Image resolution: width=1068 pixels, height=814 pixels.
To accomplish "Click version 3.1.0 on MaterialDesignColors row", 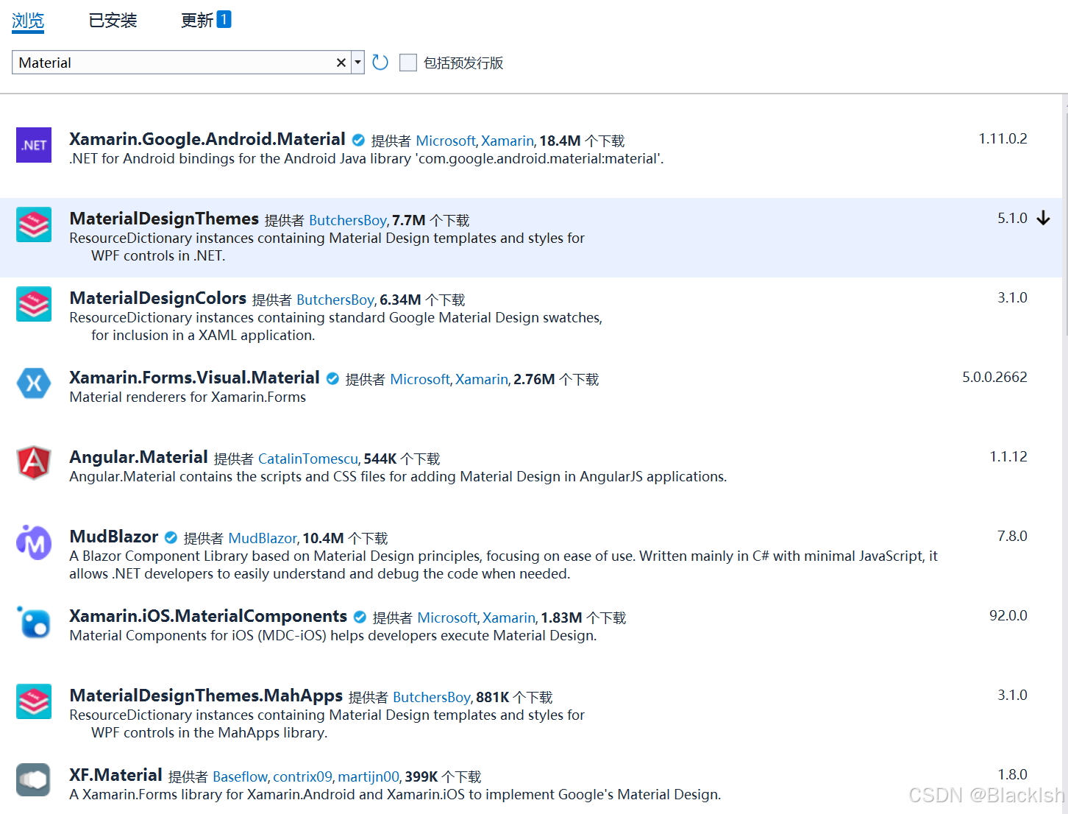I will [x=1012, y=298].
